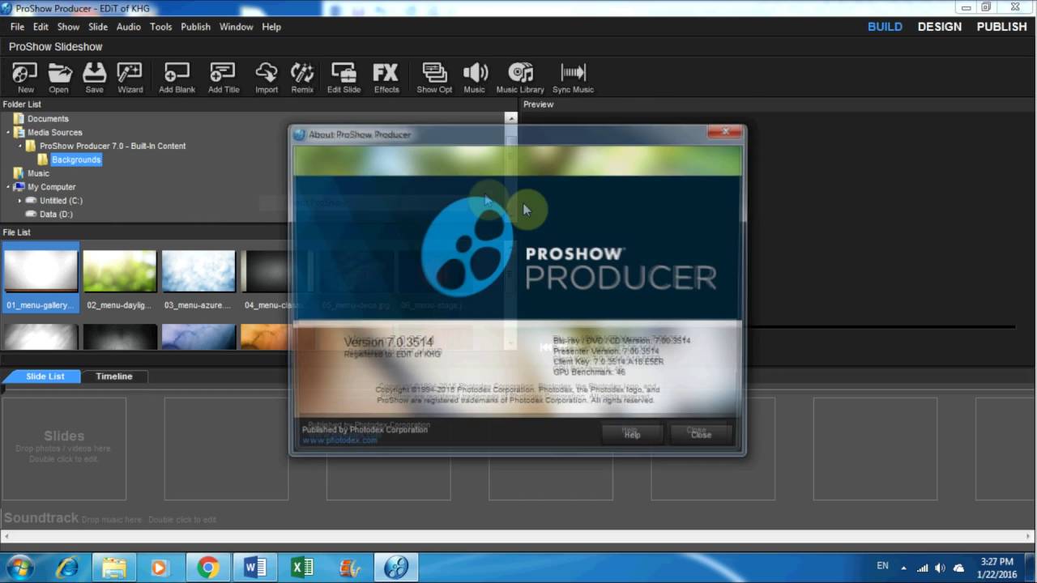Viewport: 1037px width, 583px height.
Task: Open the Show menu
Action: [x=68, y=27]
